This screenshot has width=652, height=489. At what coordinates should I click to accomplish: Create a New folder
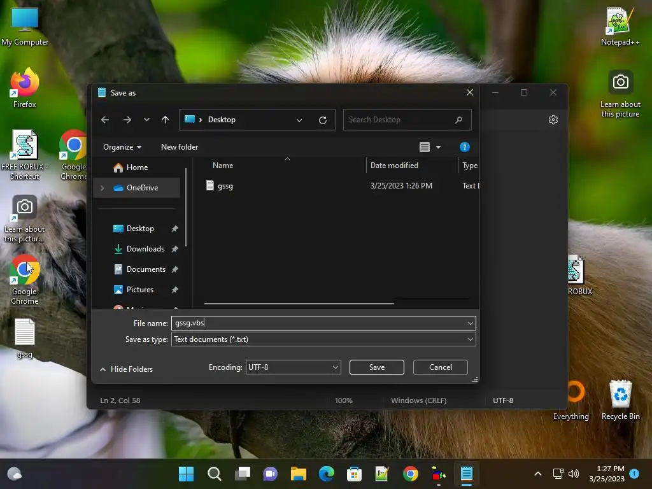point(180,147)
